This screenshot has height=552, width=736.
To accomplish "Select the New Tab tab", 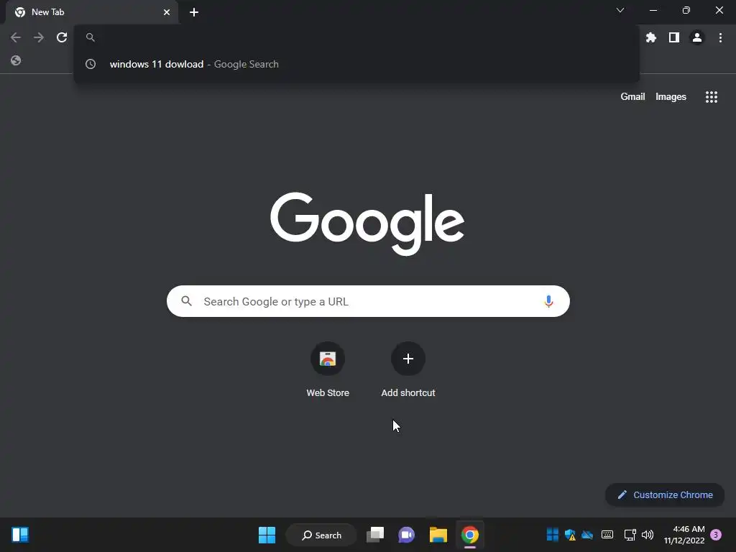I will click(91, 12).
